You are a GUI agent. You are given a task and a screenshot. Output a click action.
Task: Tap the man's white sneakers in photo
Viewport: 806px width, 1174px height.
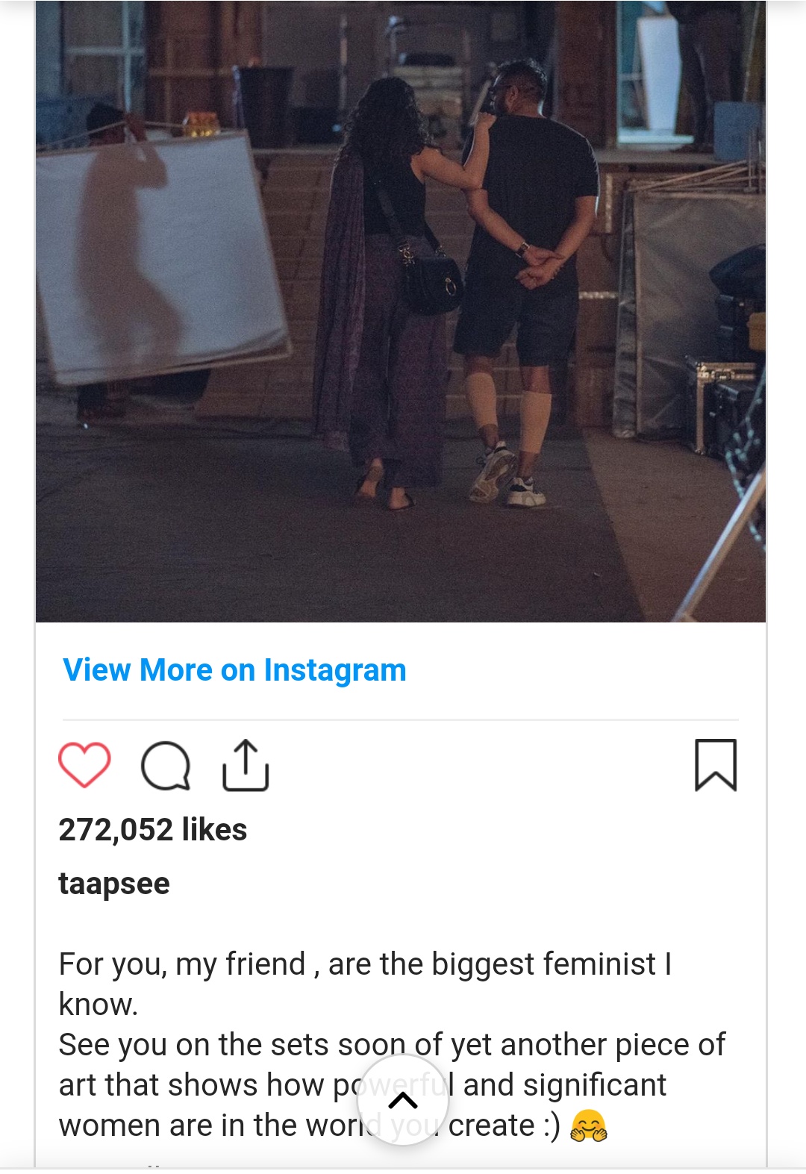click(507, 476)
